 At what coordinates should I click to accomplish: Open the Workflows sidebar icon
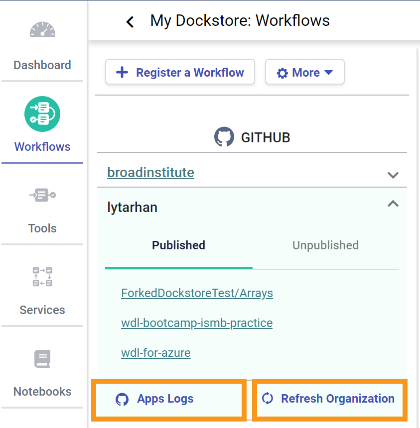42,114
